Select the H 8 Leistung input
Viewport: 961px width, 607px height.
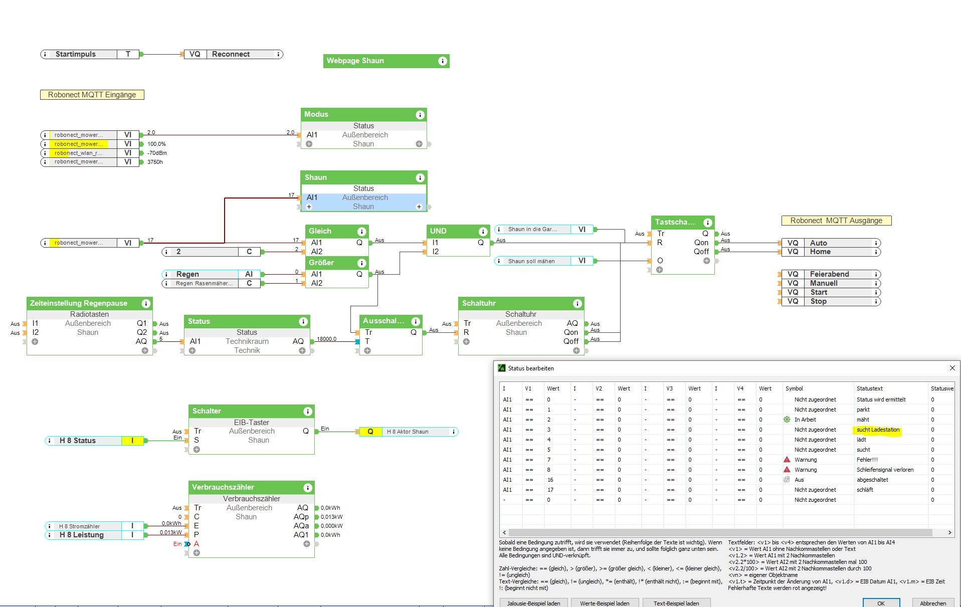95,535
